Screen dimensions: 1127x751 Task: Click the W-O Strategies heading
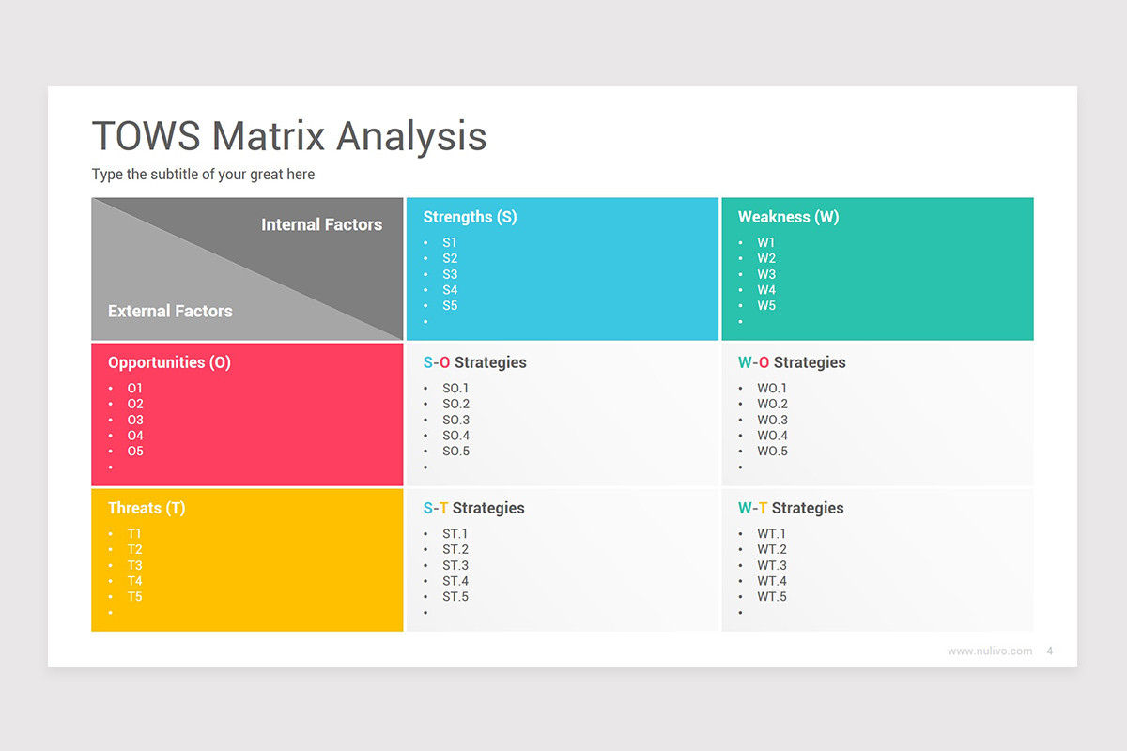click(x=791, y=362)
